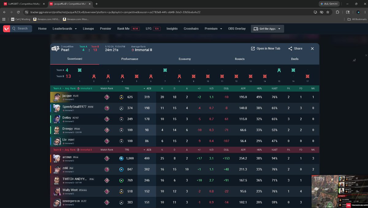Click the tab search icon in toolbar
Viewport: 368px width, 208px height.
(x=347, y=12)
